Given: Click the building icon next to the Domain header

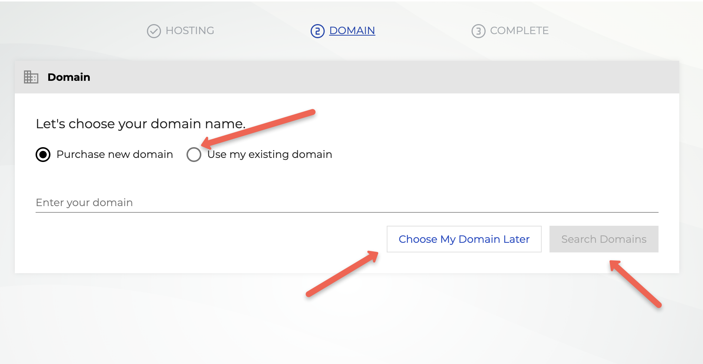Looking at the screenshot, I should pyautogui.click(x=31, y=77).
